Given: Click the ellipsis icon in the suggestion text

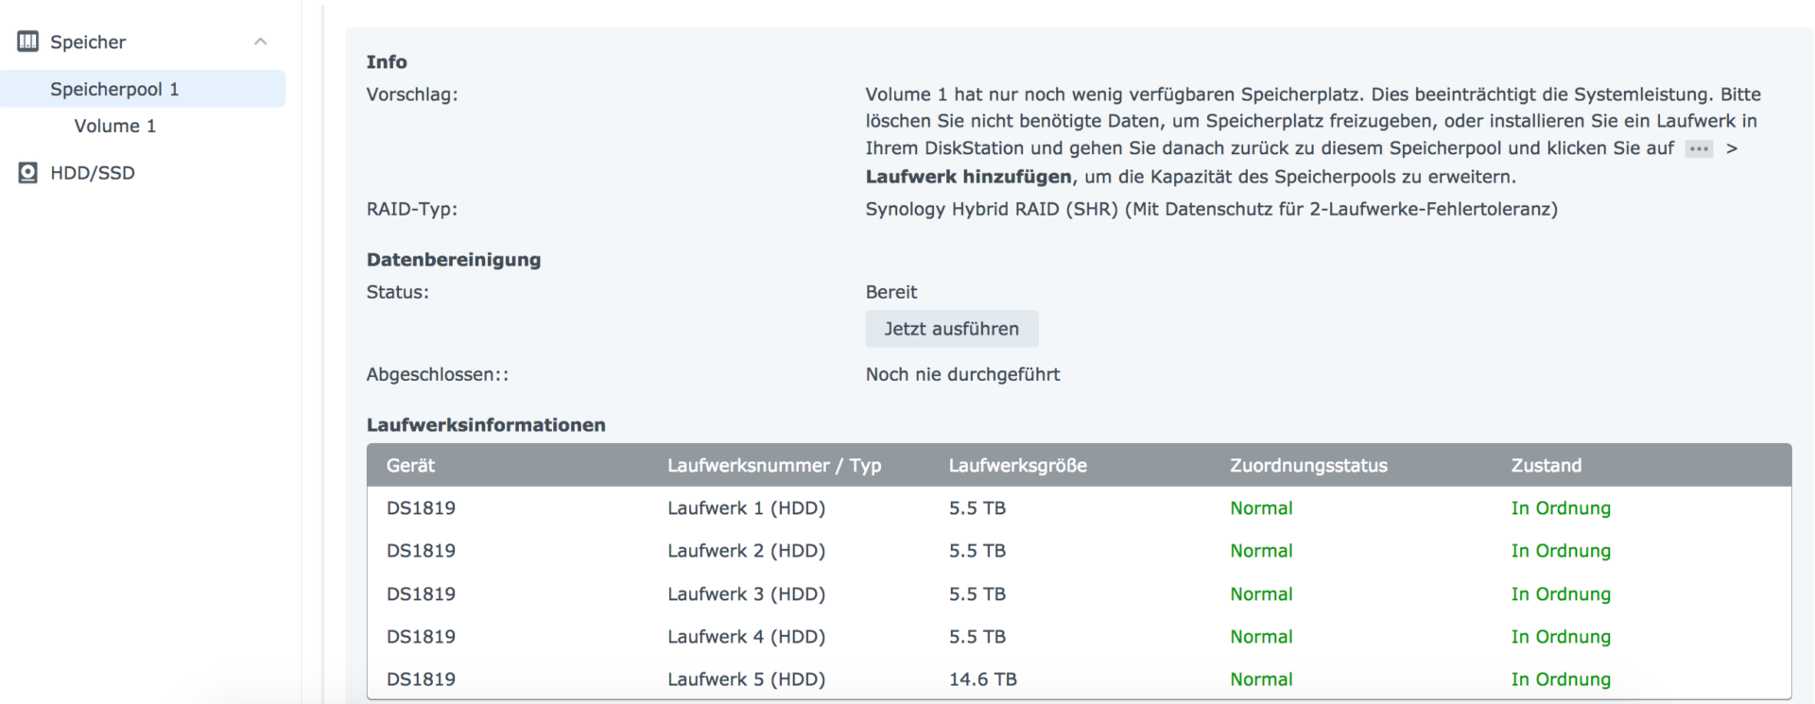Looking at the screenshot, I should click(x=1699, y=148).
